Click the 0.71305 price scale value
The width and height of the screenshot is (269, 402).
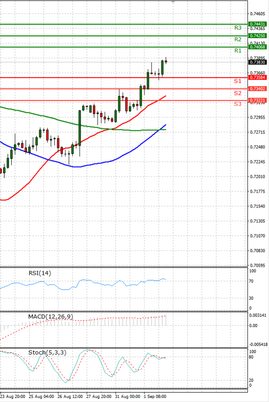tap(257, 221)
